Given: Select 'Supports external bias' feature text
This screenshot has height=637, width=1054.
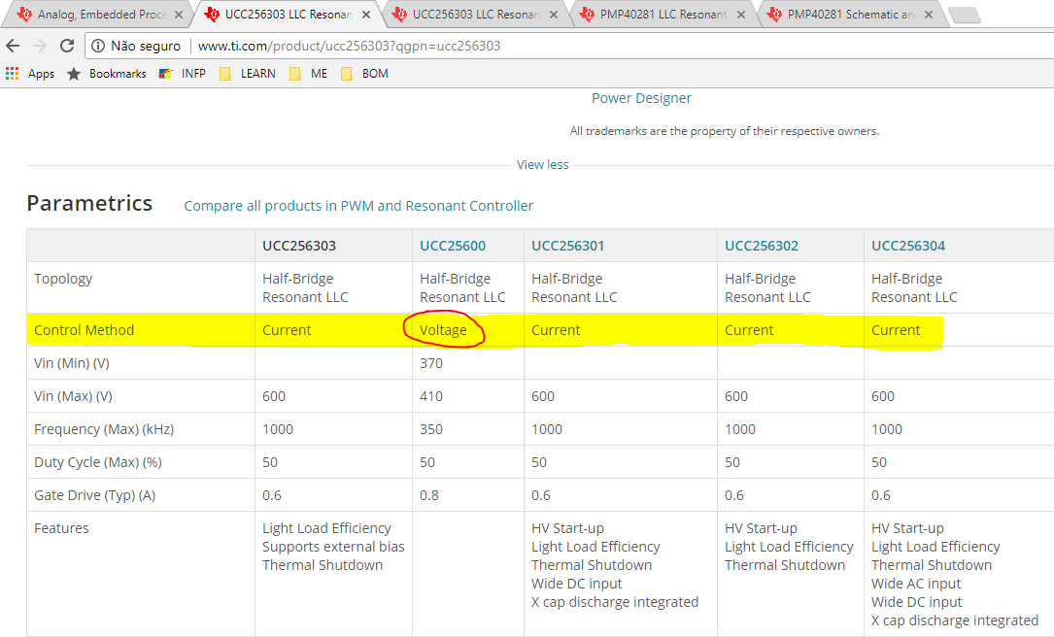Looking at the screenshot, I should click(333, 547).
